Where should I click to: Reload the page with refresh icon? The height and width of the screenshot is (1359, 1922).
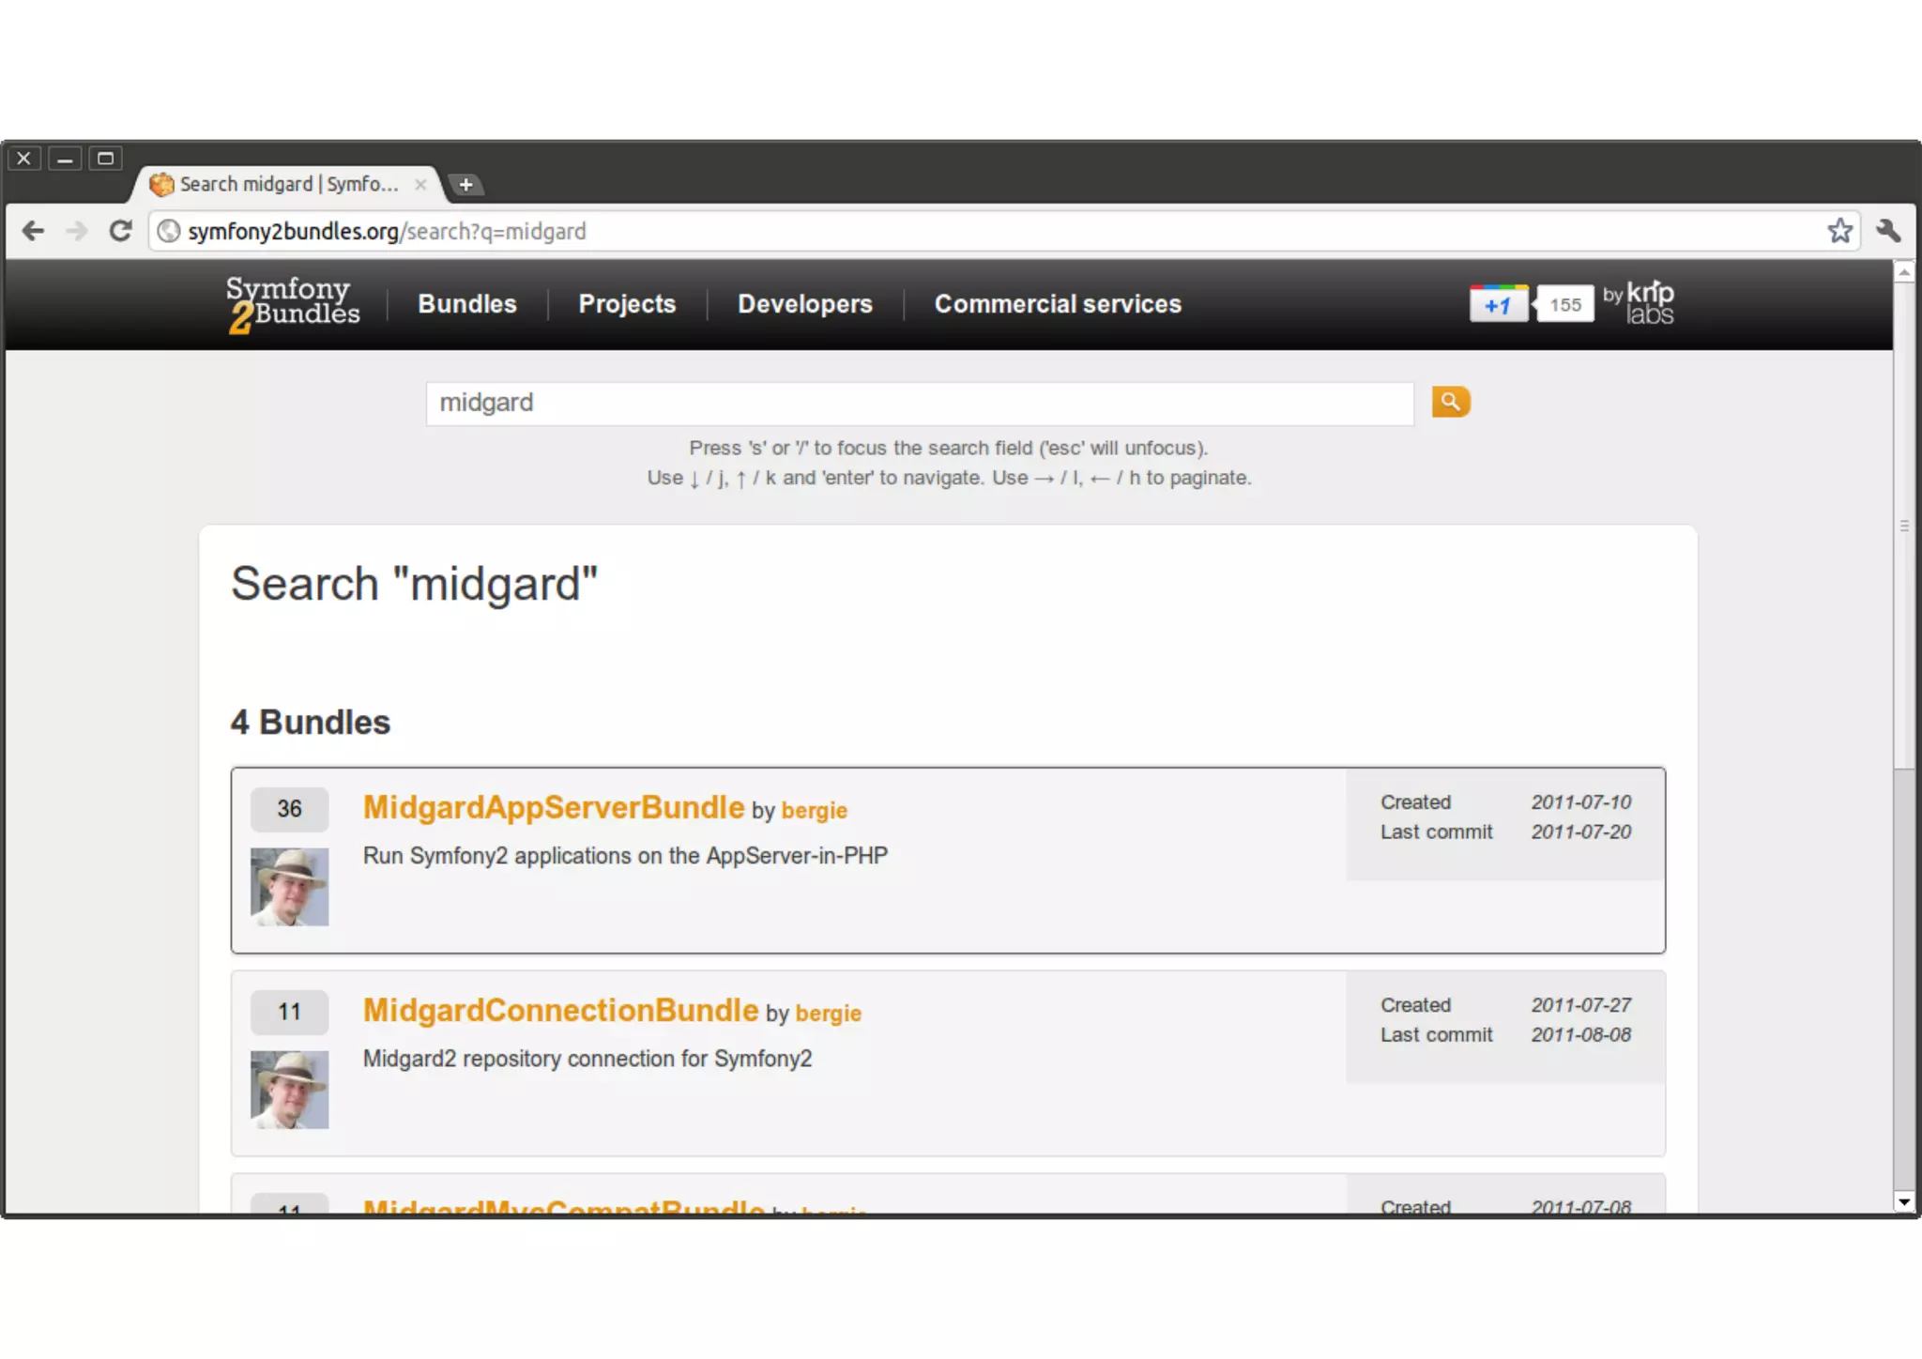[120, 231]
